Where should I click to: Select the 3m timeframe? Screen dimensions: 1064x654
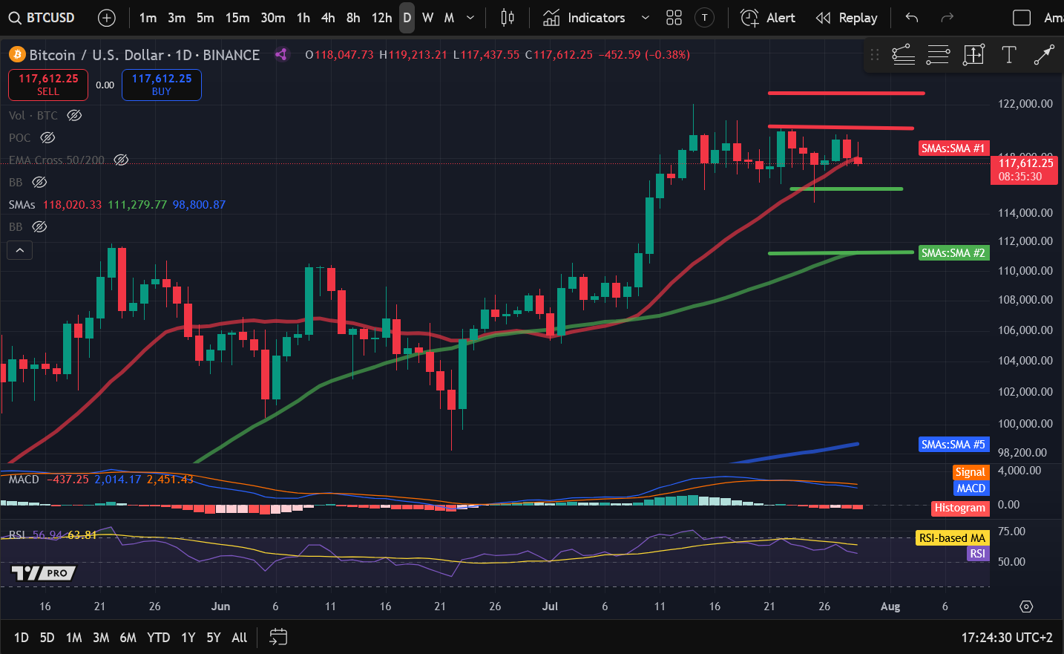[x=177, y=18]
